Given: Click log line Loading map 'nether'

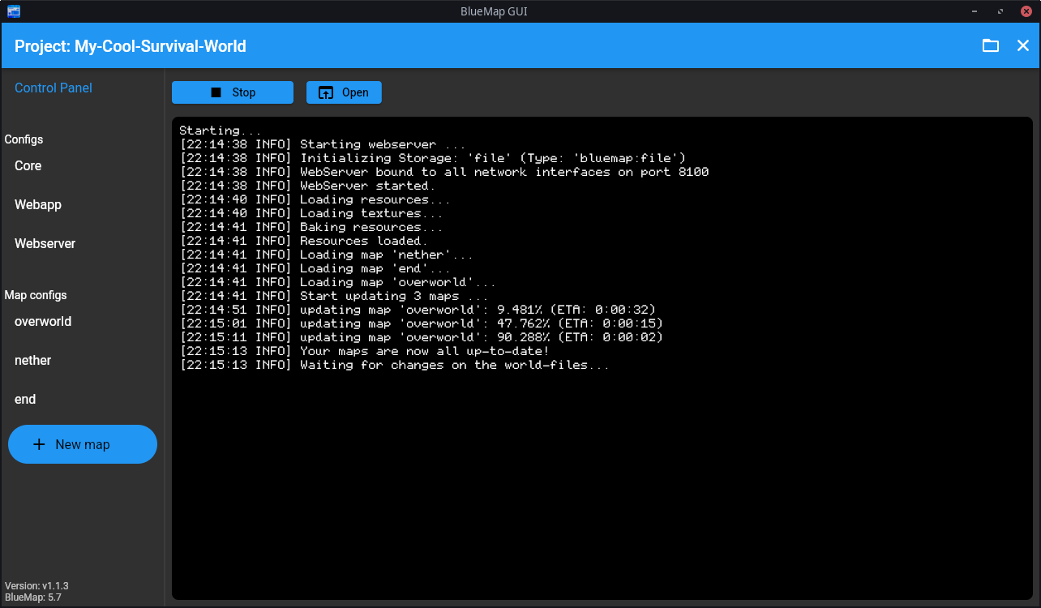Looking at the screenshot, I should coord(327,255).
